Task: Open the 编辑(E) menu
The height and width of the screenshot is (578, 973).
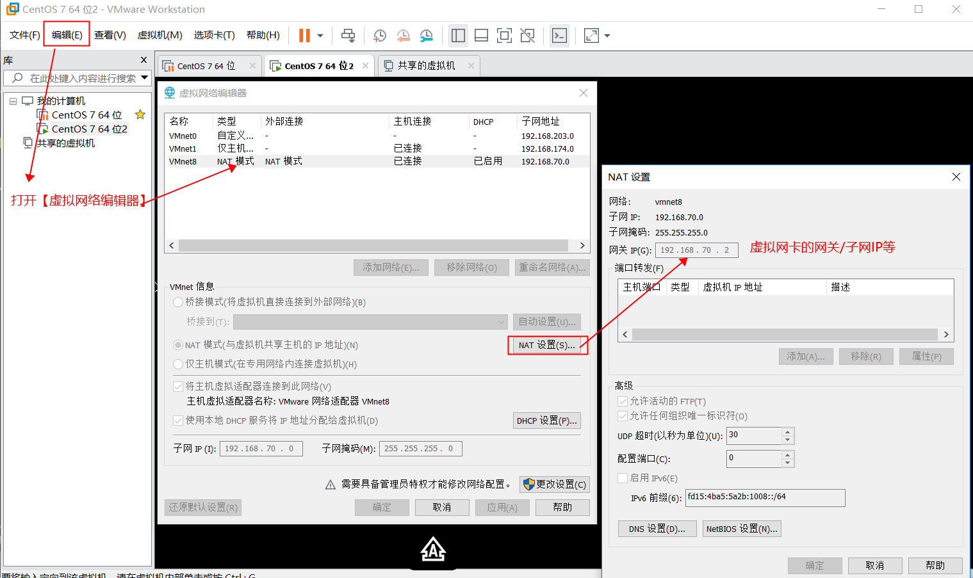Action: point(67,35)
